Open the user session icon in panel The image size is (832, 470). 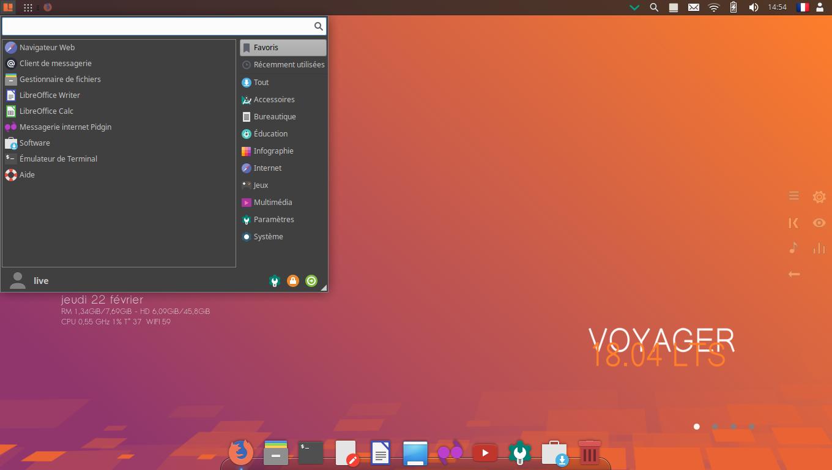(820, 7)
